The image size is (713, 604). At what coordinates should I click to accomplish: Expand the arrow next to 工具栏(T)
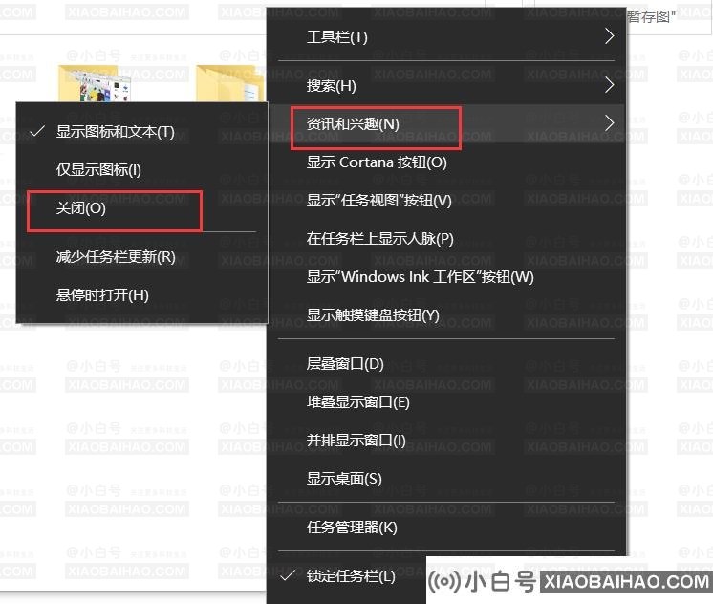tap(610, 36)
